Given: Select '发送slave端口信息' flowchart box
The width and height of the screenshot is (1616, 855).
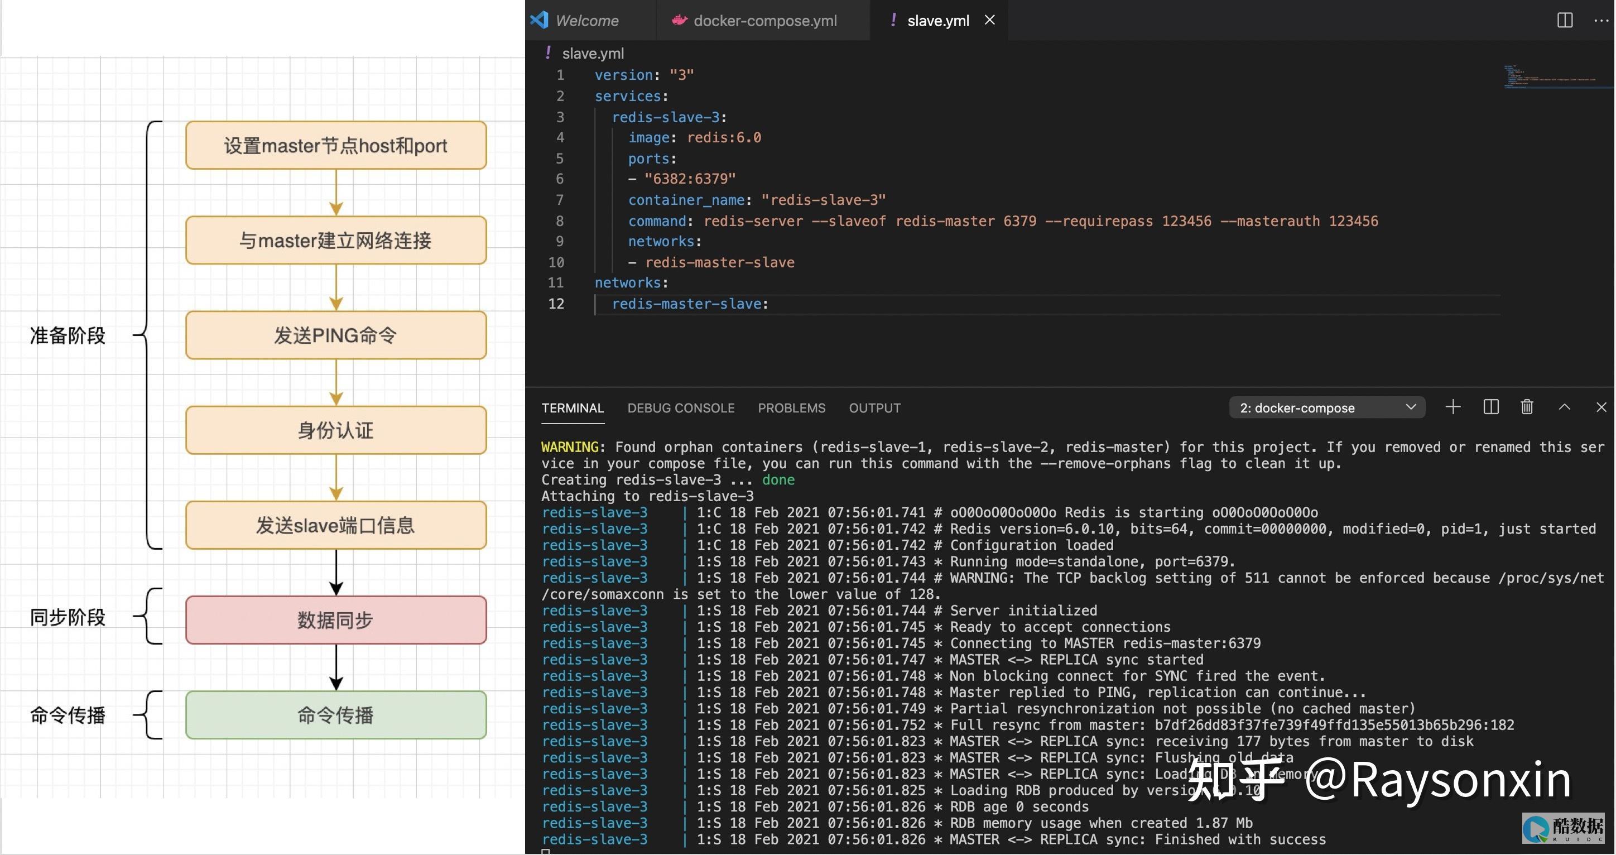Looking at the screenshot, I should pyautogui.click(x=335, y=525).
